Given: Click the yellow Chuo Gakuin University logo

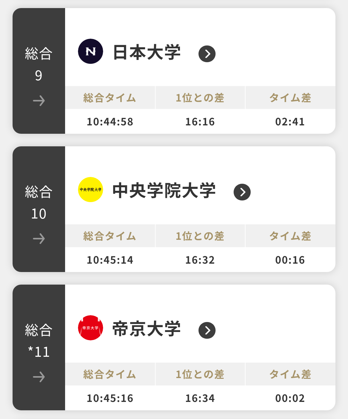Looking at the screenshot, I should [x=91, y=190].
